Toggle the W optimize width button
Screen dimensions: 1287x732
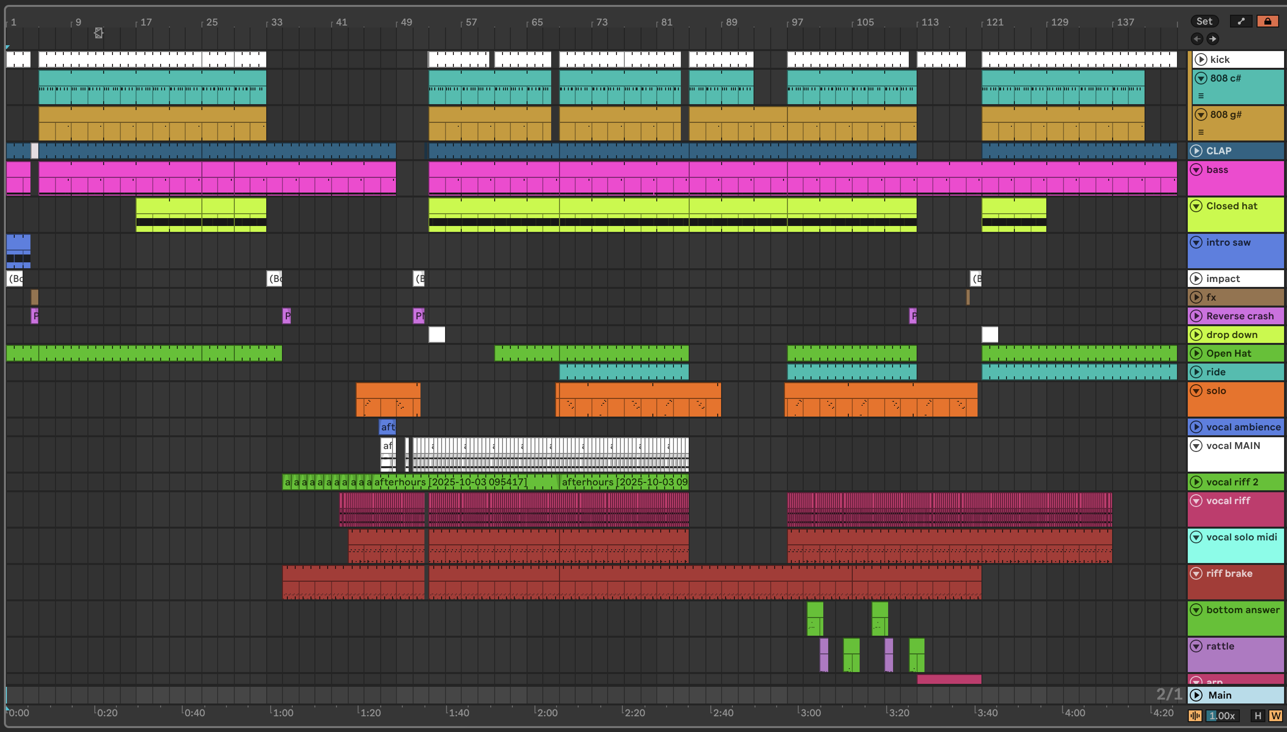[x=1275, y=715]
